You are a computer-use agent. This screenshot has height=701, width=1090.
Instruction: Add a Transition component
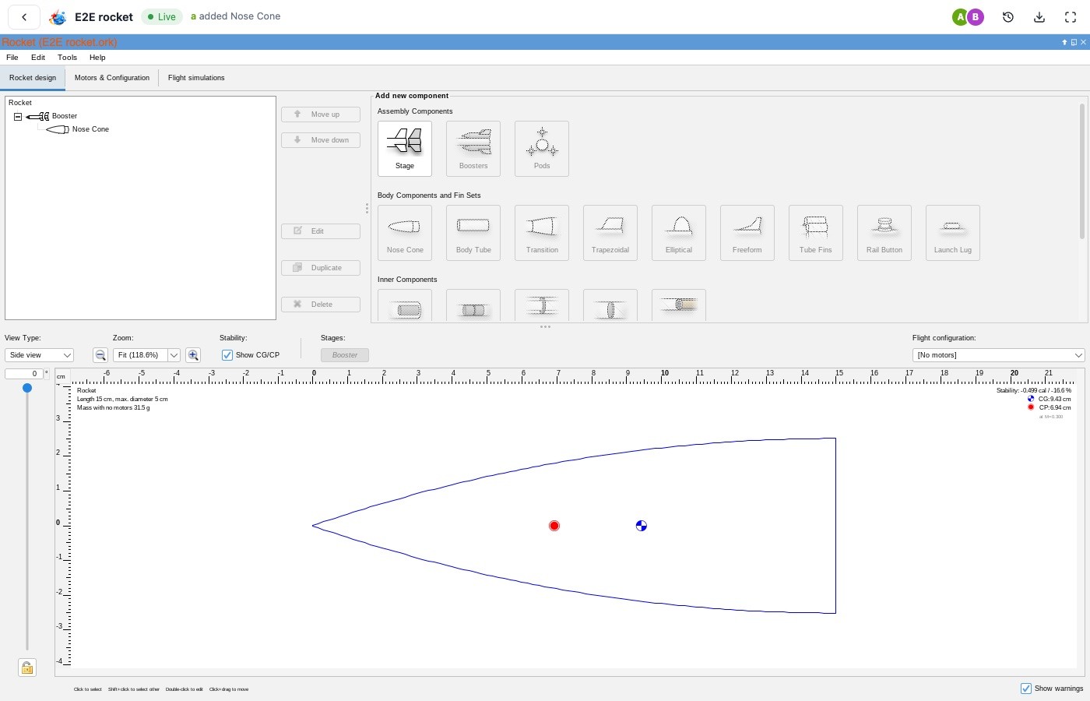(x=542, y=233)
